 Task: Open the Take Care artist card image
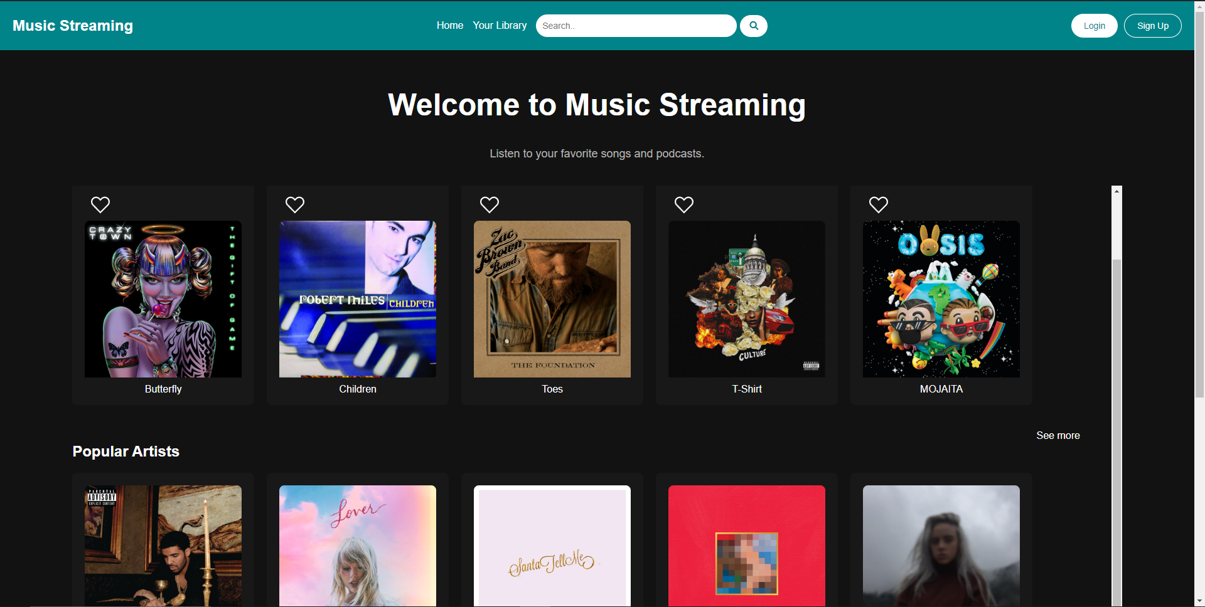[x=163, y=546]
